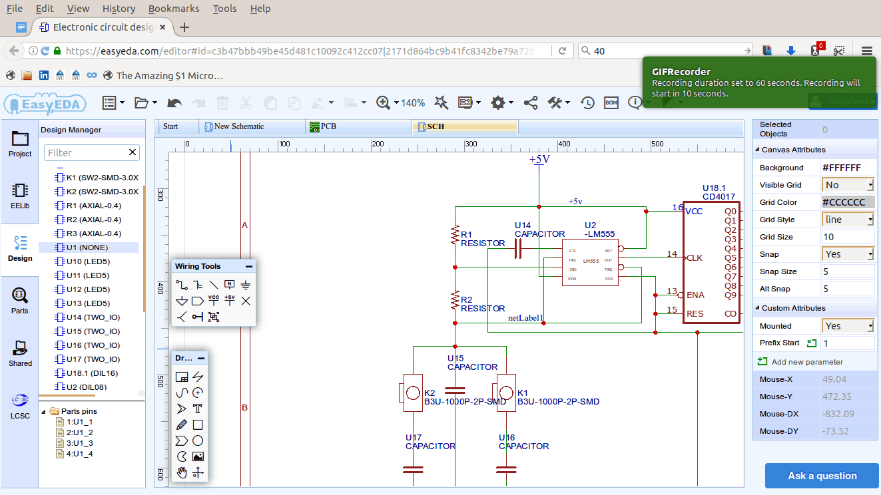881x495 pixels.
Task: Select the Wire tool in Wiring Tools
Action: [x=181, y=285]
